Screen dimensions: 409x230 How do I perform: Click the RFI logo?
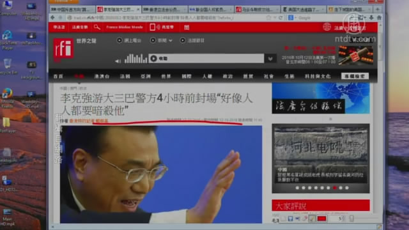point(63,49)
